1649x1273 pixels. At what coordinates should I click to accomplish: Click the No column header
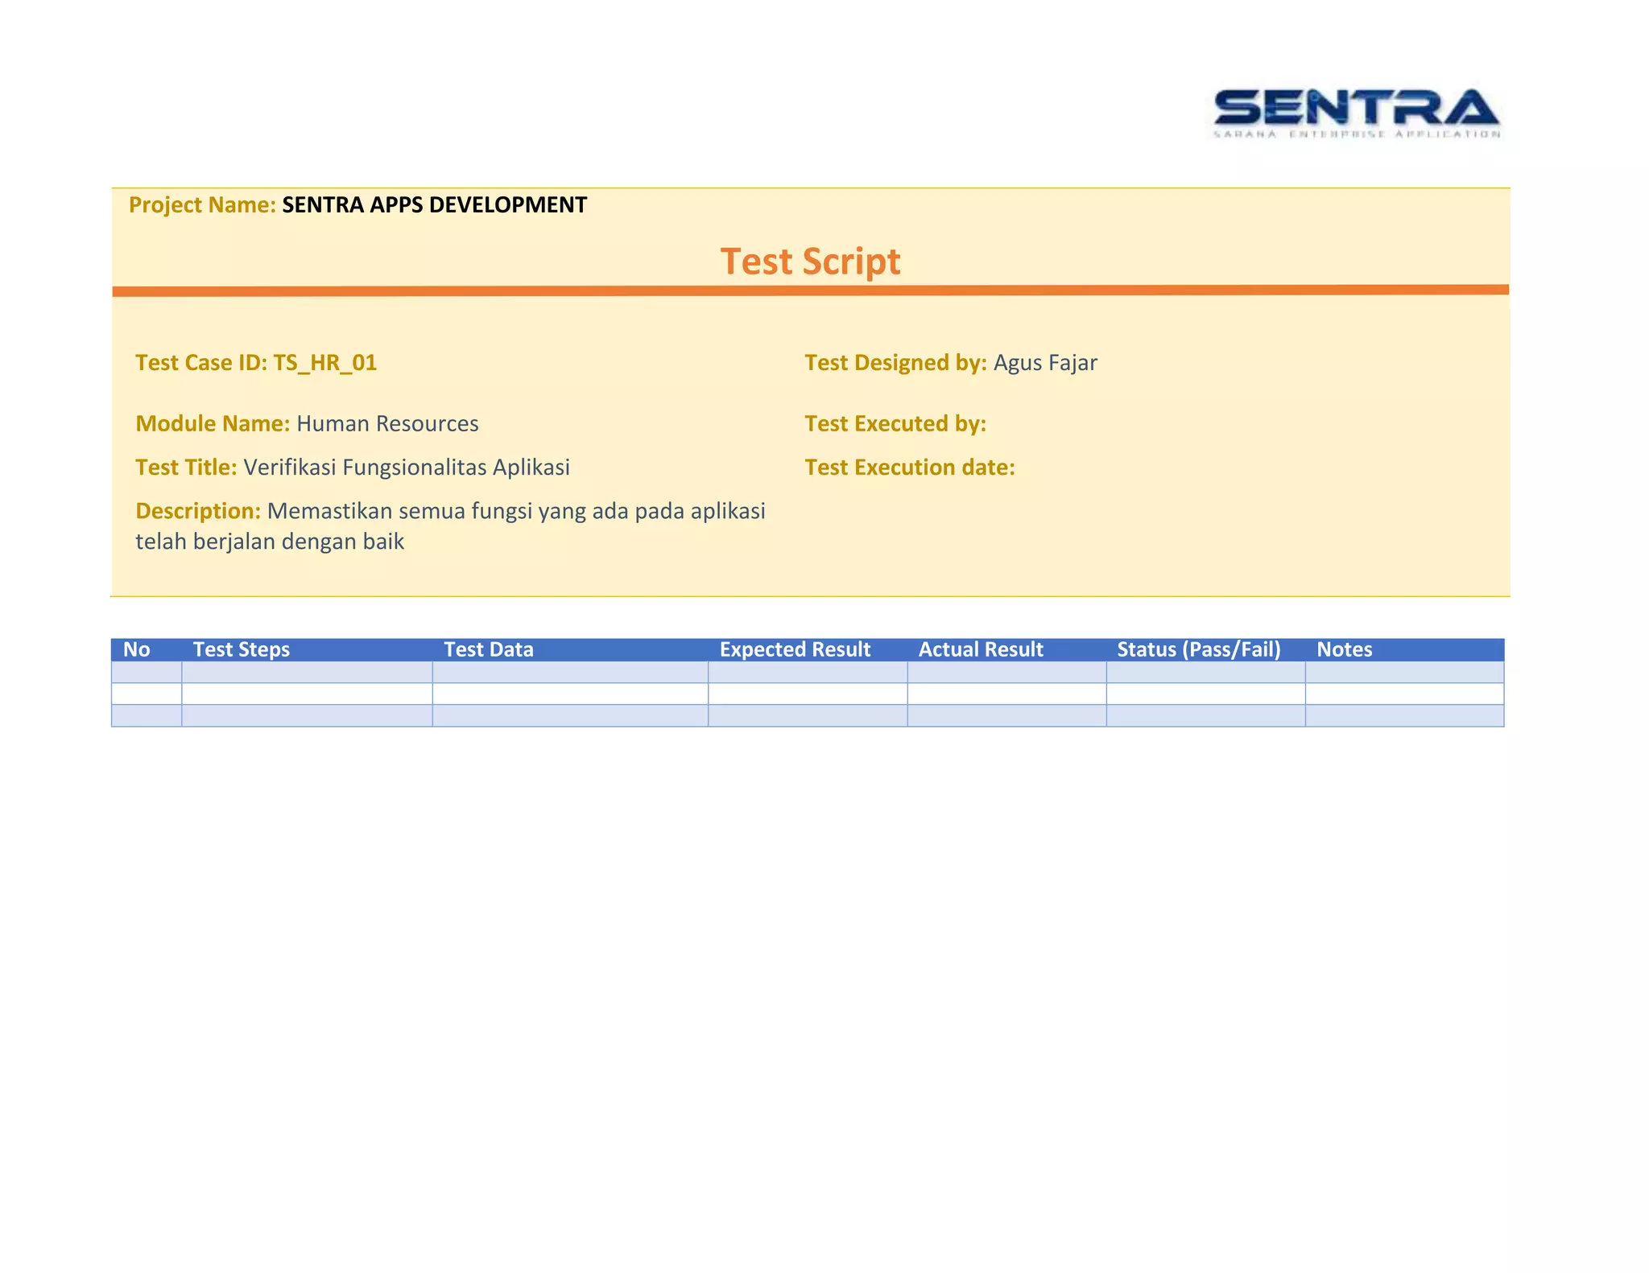[137, 649]
